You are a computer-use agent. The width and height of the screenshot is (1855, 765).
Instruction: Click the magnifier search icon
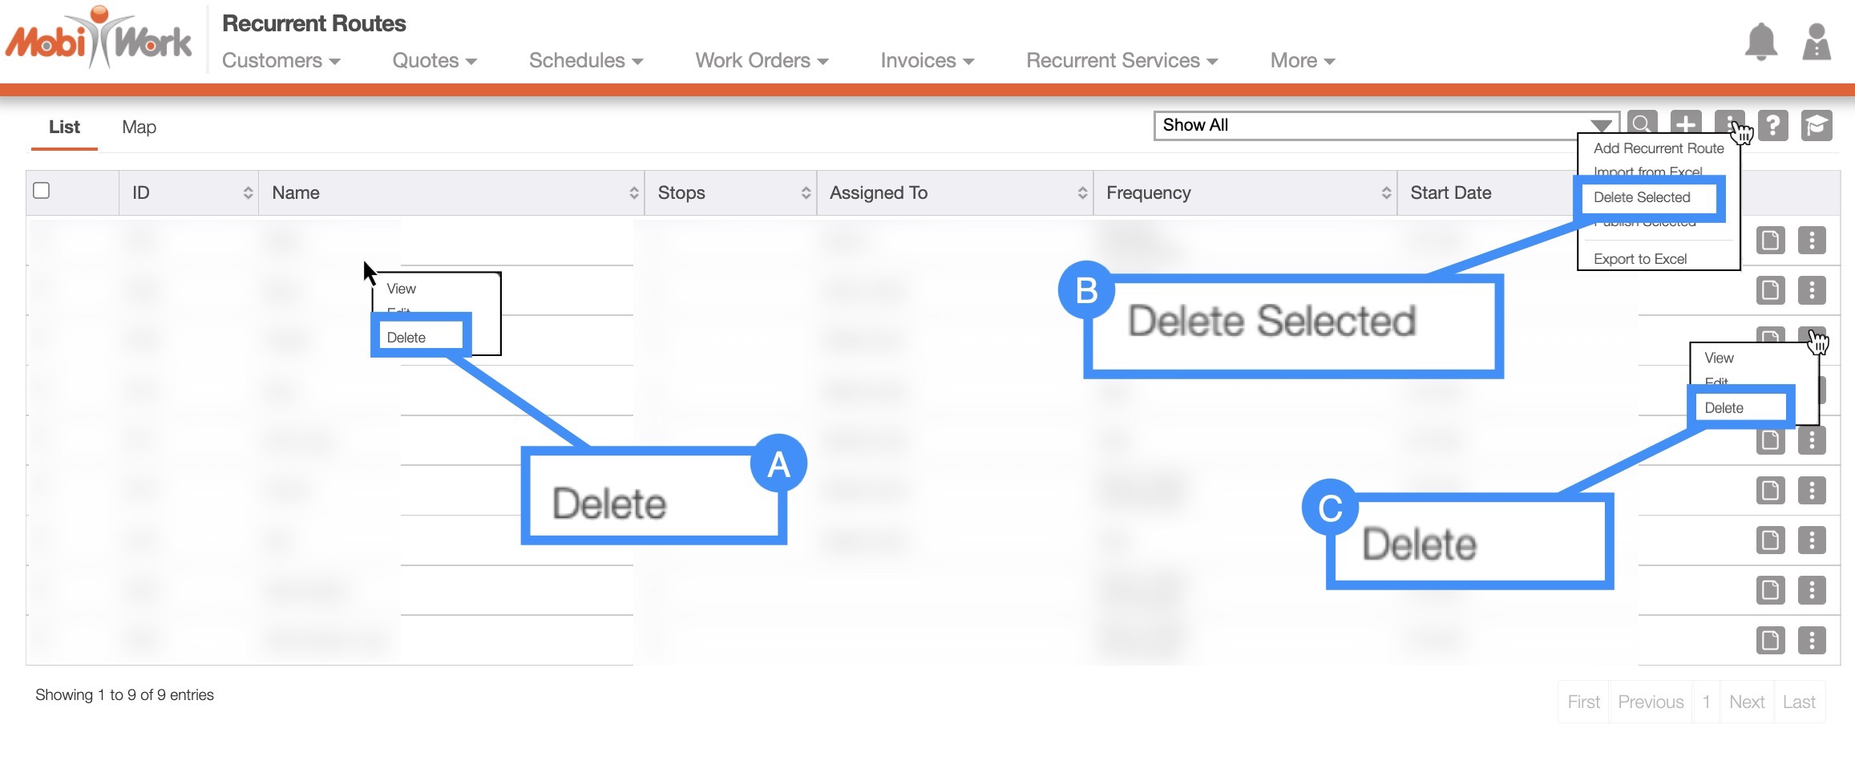tap(1642, 124)
